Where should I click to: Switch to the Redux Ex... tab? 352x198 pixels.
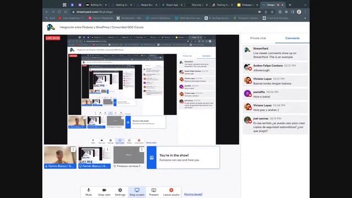pos(147,5)
